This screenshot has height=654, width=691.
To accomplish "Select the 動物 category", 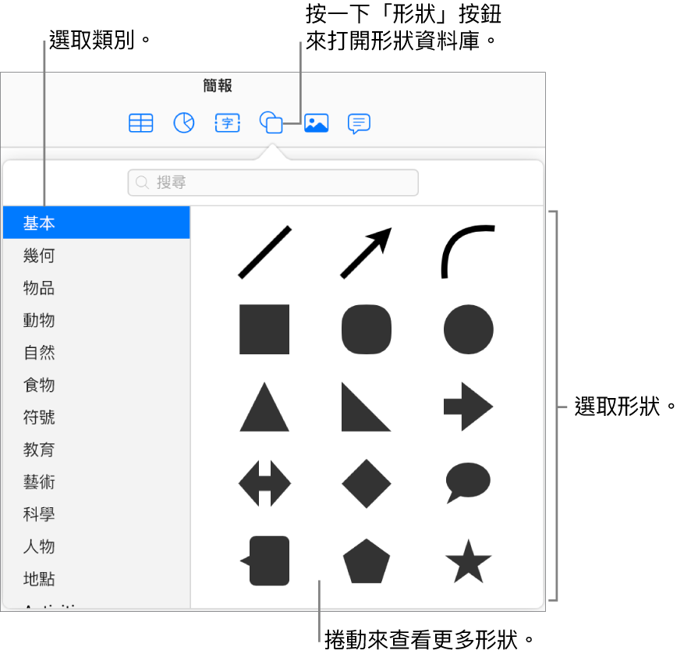I will coord(97,320).
